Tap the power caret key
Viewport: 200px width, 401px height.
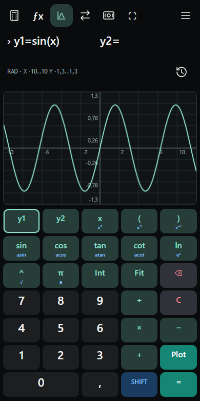[x=22, y=276]
